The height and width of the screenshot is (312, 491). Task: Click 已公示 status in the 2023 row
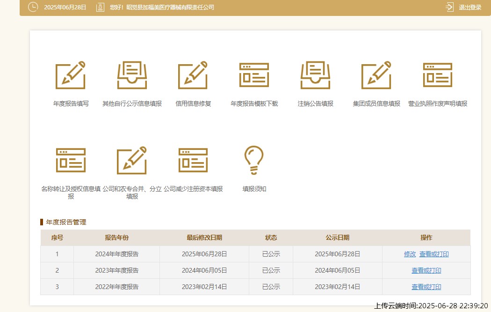click(x=271, y=270)
